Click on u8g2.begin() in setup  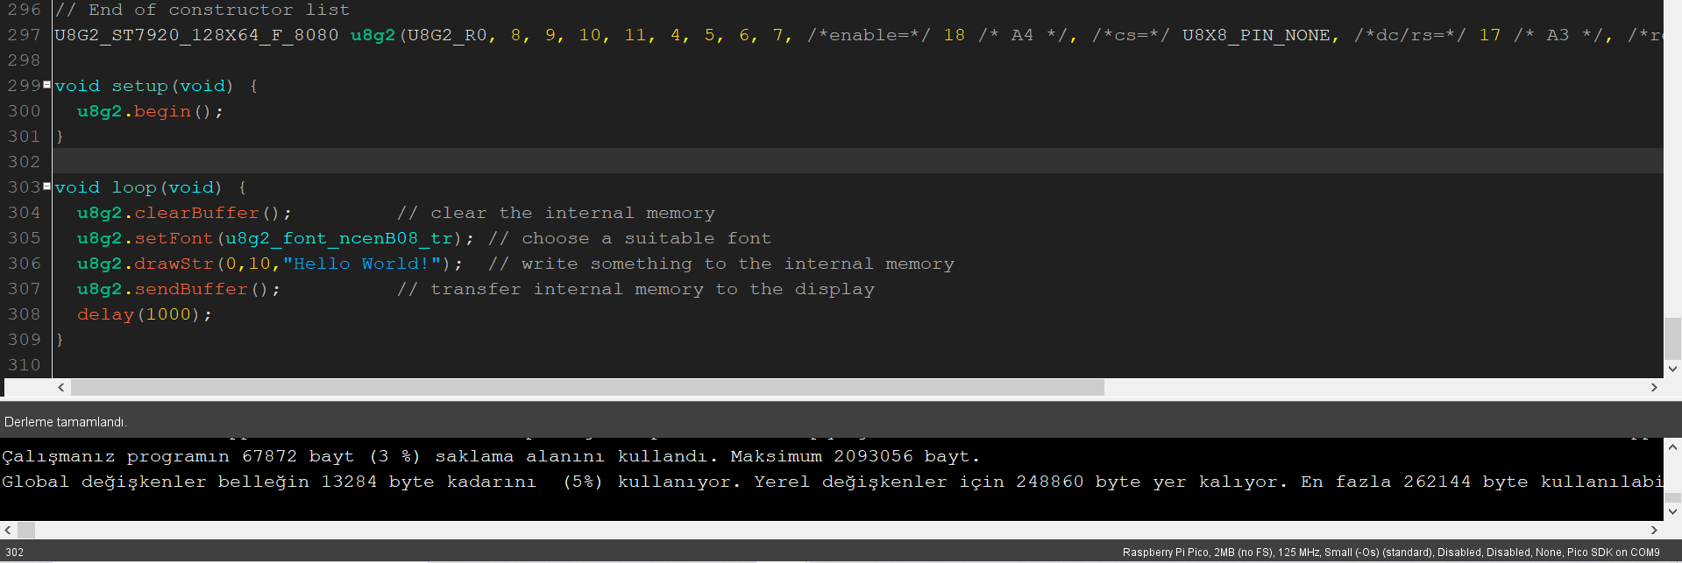pos(149,111)
